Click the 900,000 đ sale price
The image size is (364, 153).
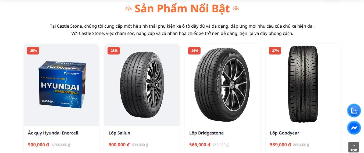(38, 145)
